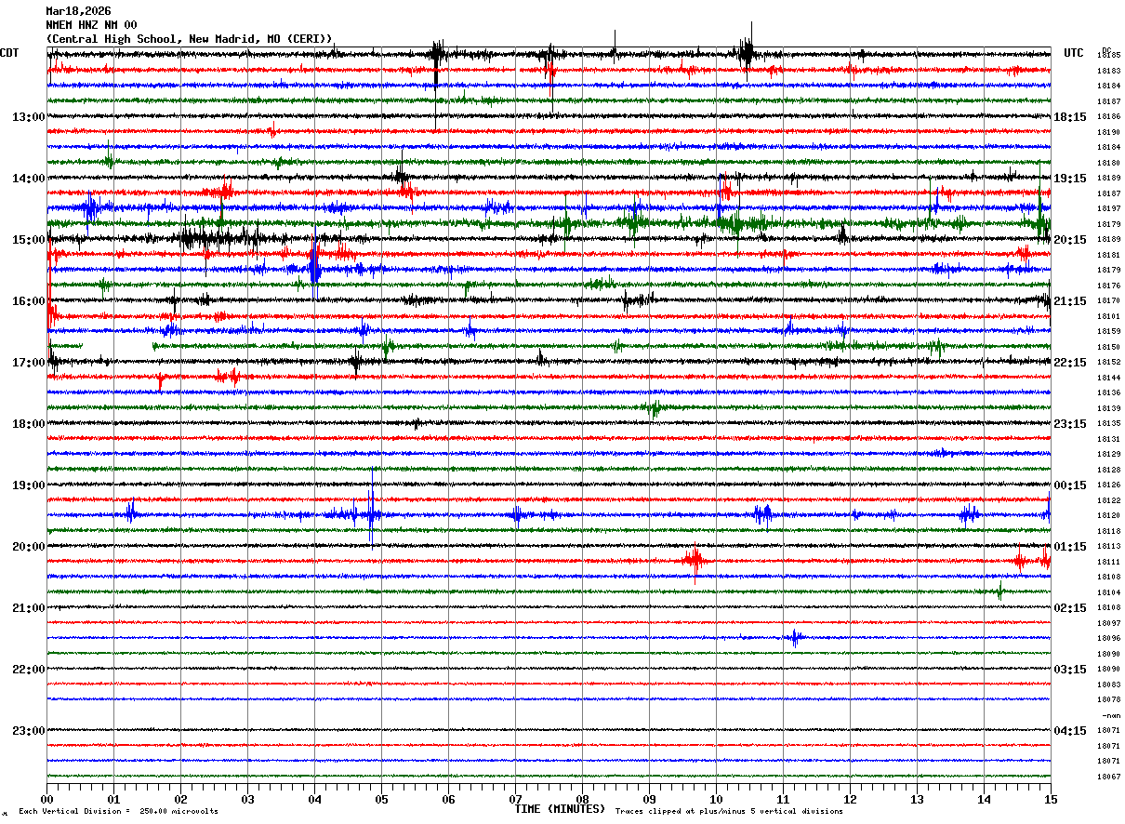The image size is (1125, 824).
Task: Click the DC offset value 18186
Action: click(x=1108, y=117)
